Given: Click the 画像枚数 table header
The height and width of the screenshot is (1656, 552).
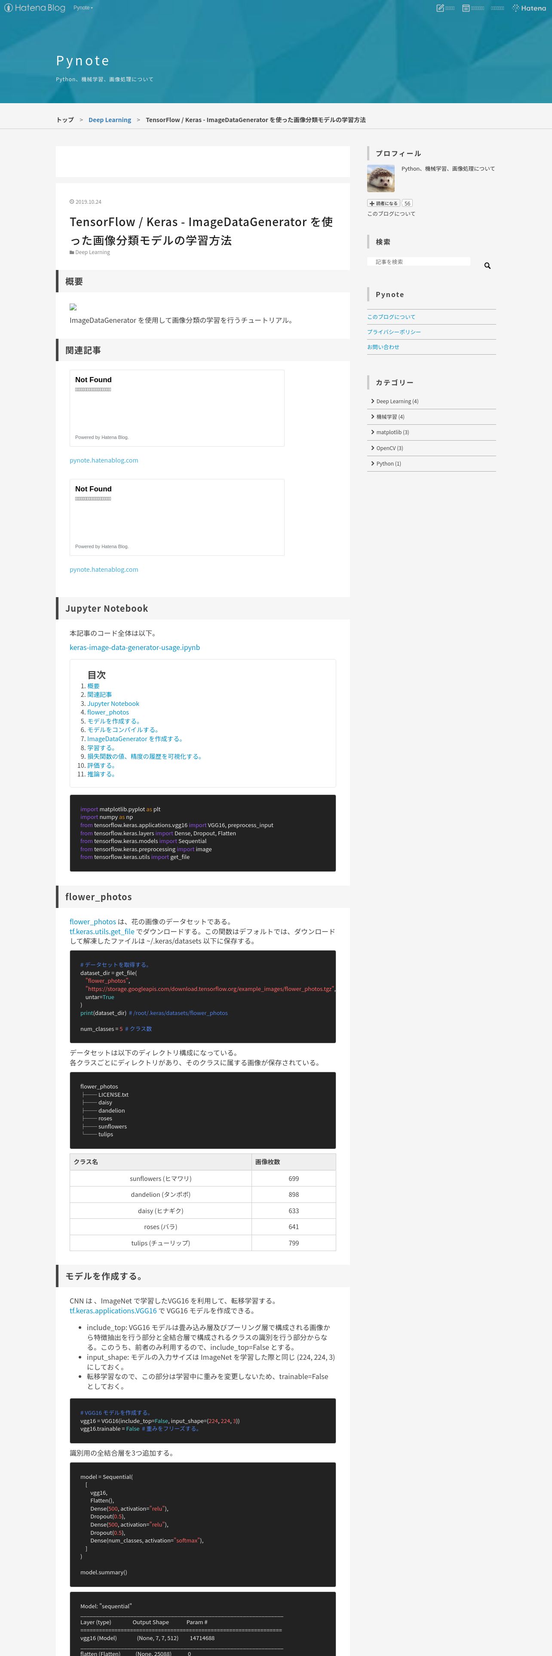Looking at the screenshot, I should [x=294, y=1162].
